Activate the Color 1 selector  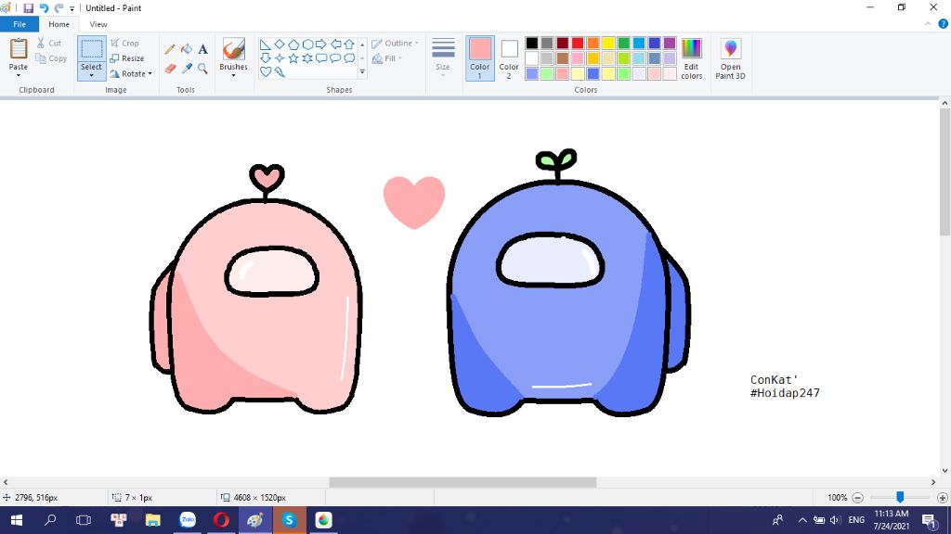pos(480,58)
